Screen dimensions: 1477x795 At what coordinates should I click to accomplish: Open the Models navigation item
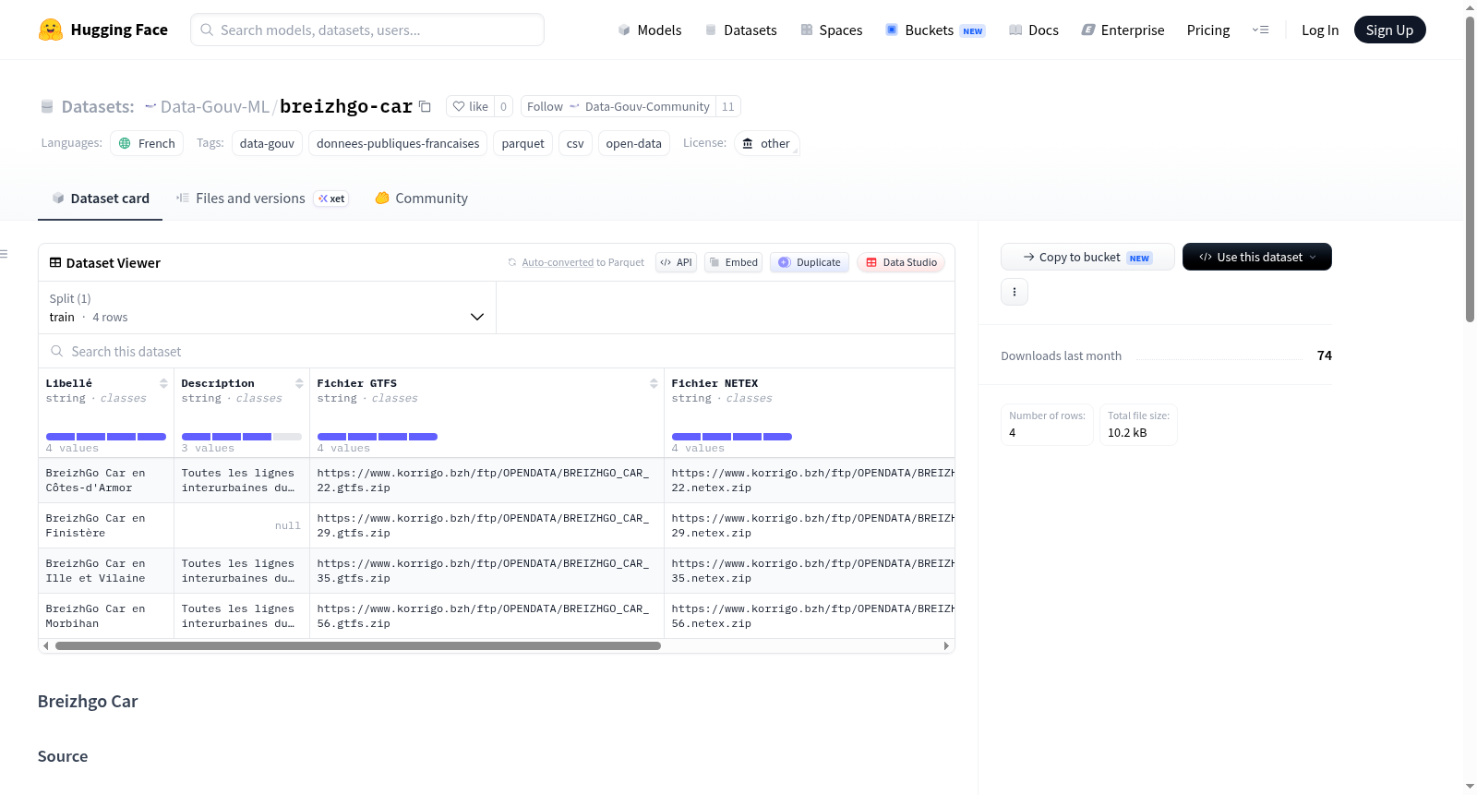pyautogui.click(x=650, y=30)
